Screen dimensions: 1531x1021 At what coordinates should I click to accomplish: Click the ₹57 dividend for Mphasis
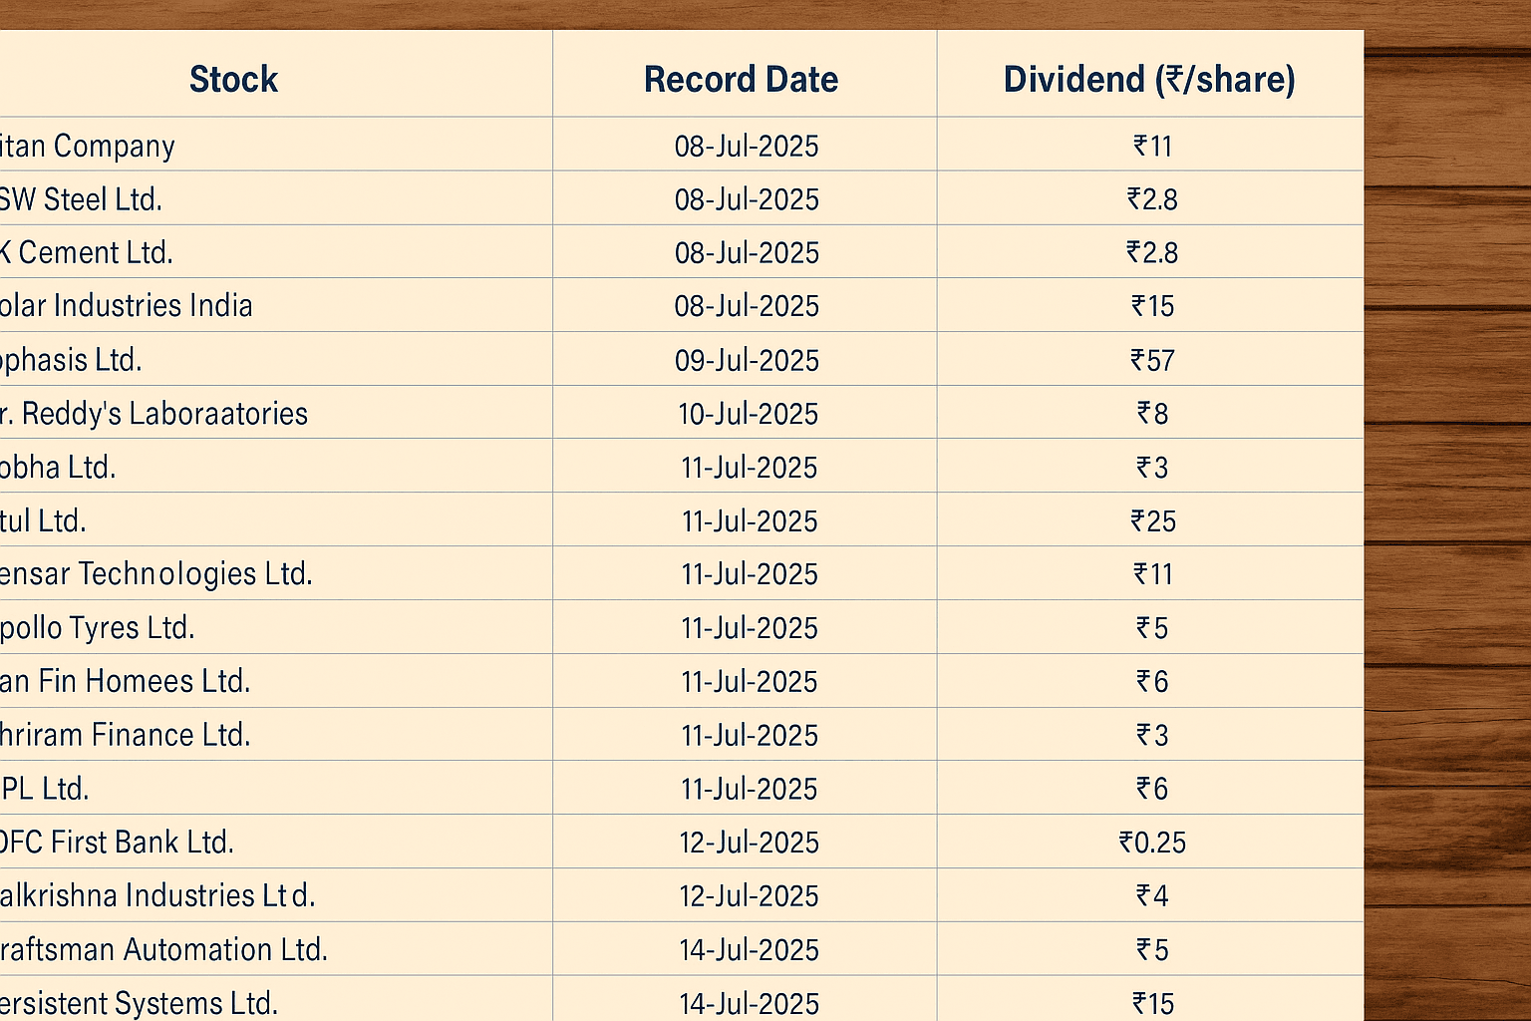pos(1152,360)
